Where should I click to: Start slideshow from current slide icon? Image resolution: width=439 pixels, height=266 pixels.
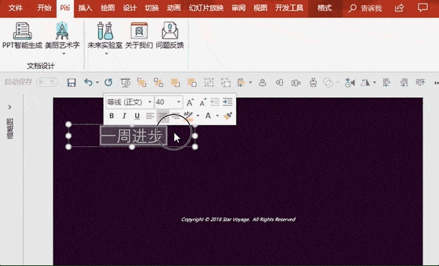126,83
